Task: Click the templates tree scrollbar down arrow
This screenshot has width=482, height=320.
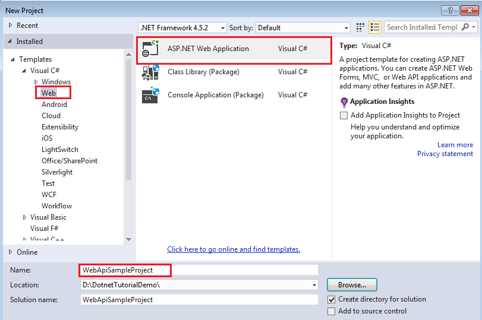Action: click(x=129, y=239)
